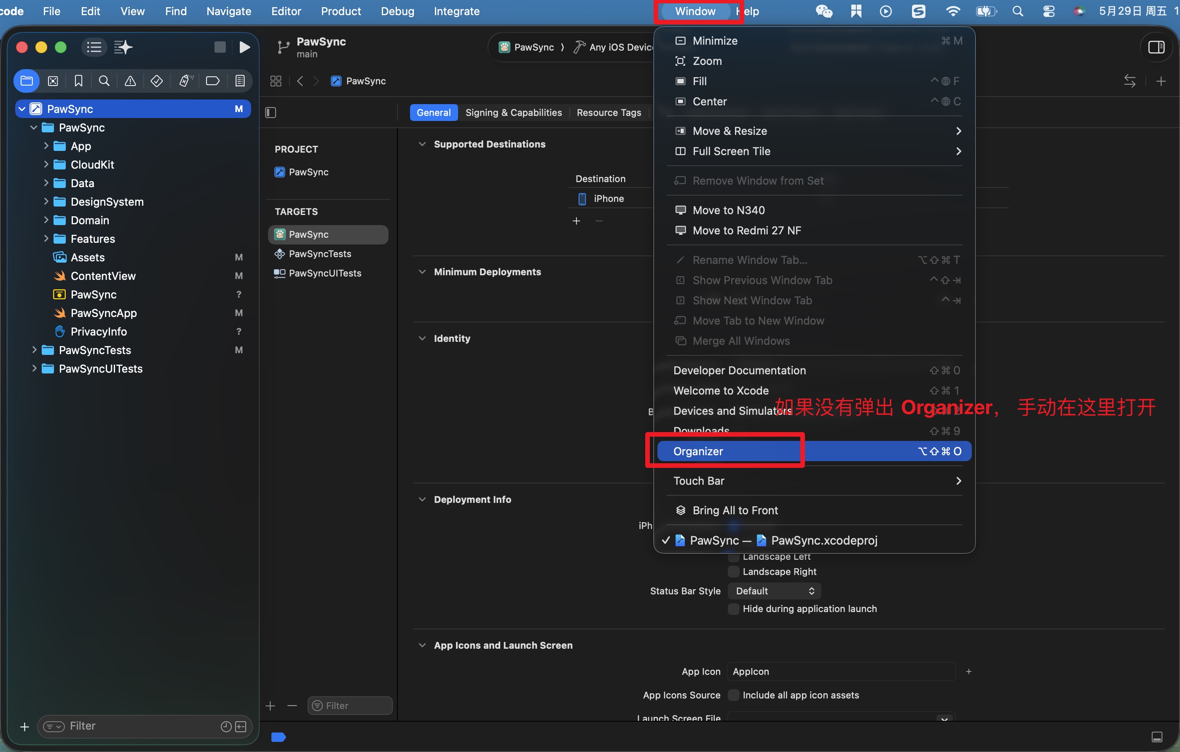Open the Status Bar Style dropdown
Image resolution: width=1180 pixels, height=752 pixels.
pyautogui.click(x=774, y=591)
